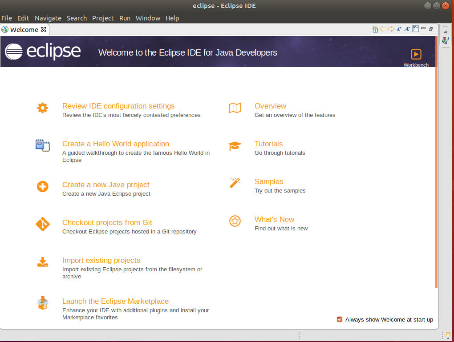Click the open book Overview icon

pyautogui.click(x=235, y=108)
